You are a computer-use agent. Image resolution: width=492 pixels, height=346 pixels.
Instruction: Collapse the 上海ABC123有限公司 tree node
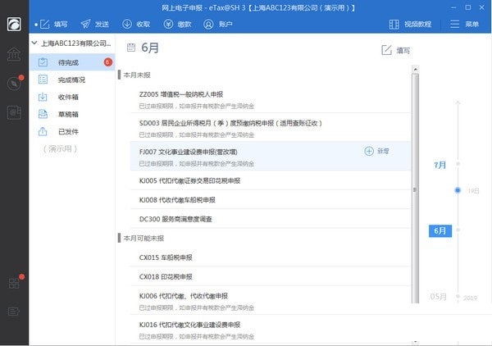click(34, 43)
